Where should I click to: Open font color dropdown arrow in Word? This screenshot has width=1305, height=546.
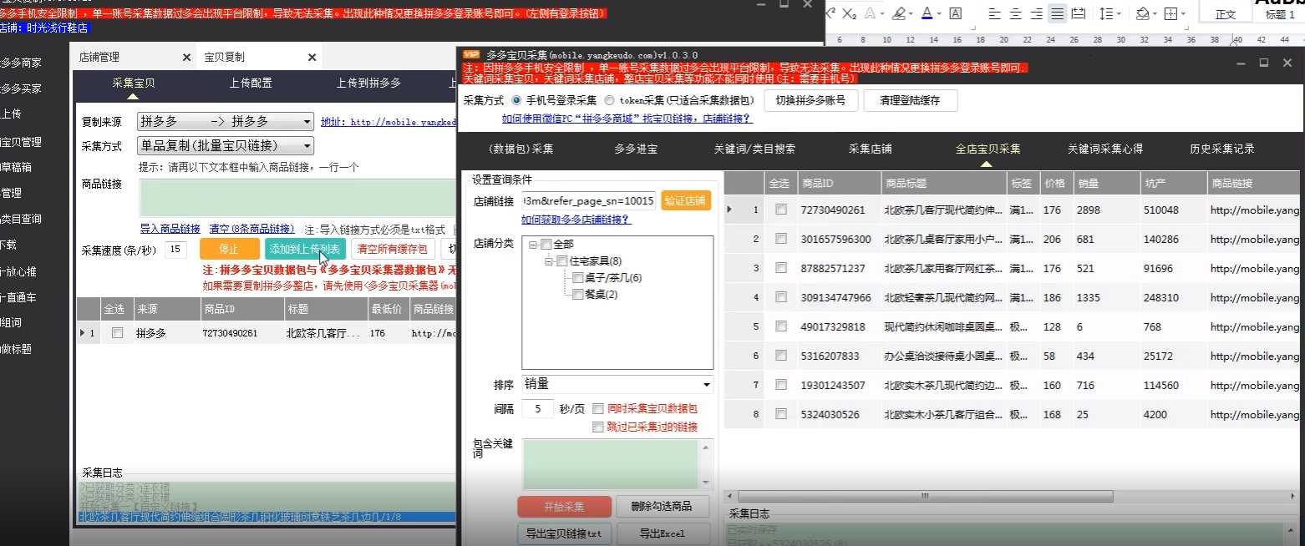pos(938,14)
